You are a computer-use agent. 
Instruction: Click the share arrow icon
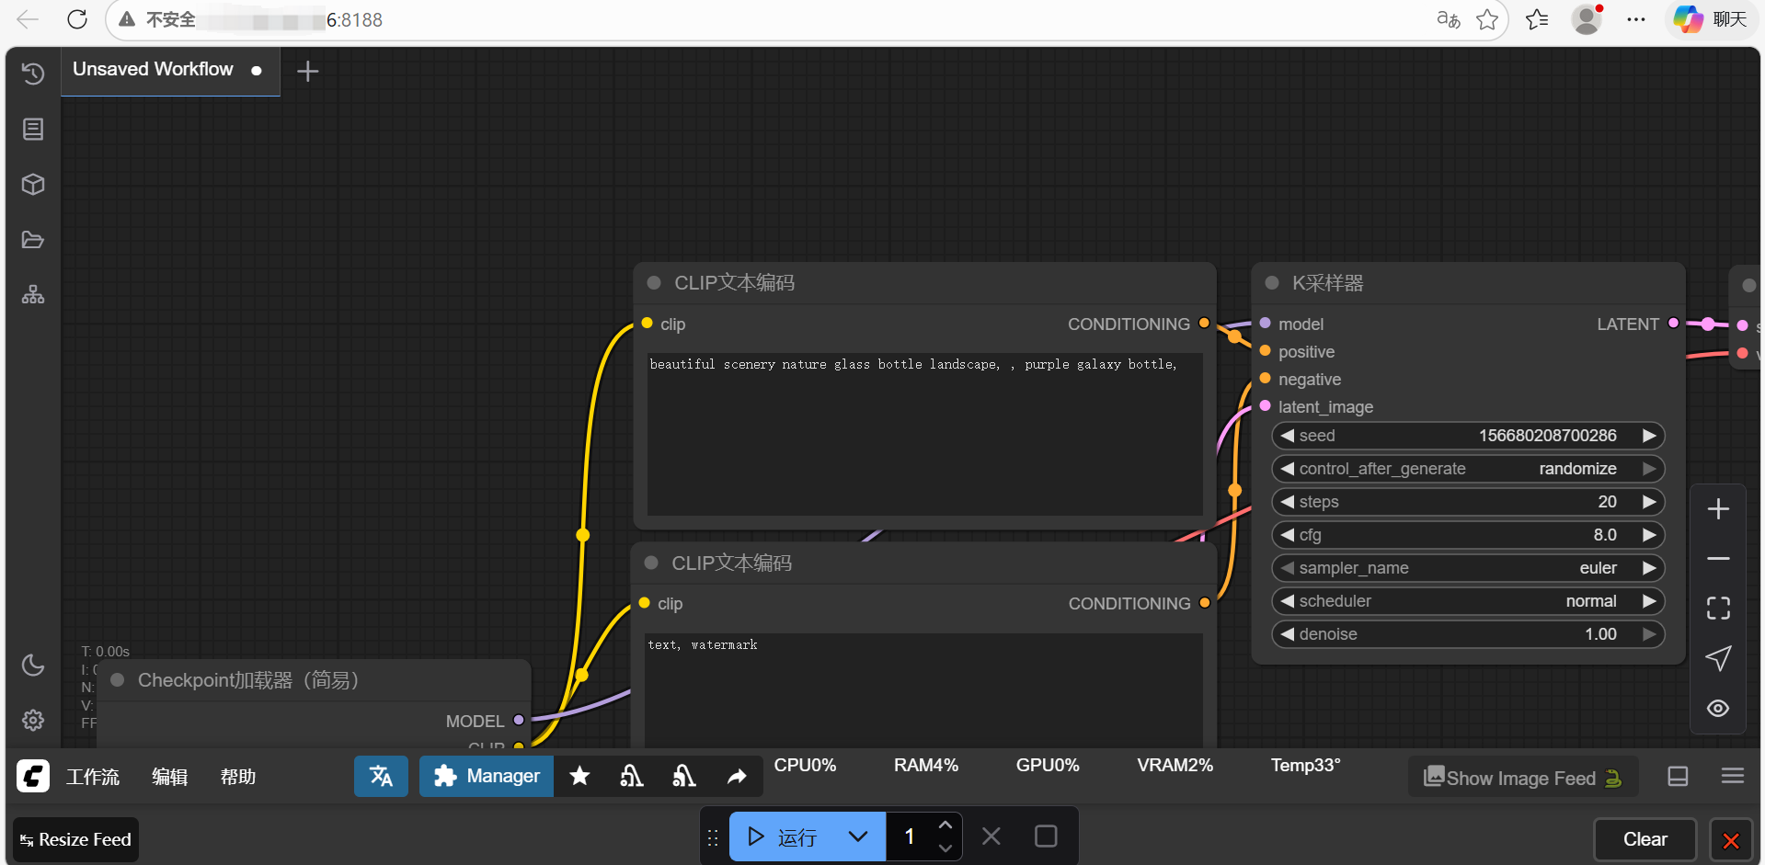click(737, 777)
